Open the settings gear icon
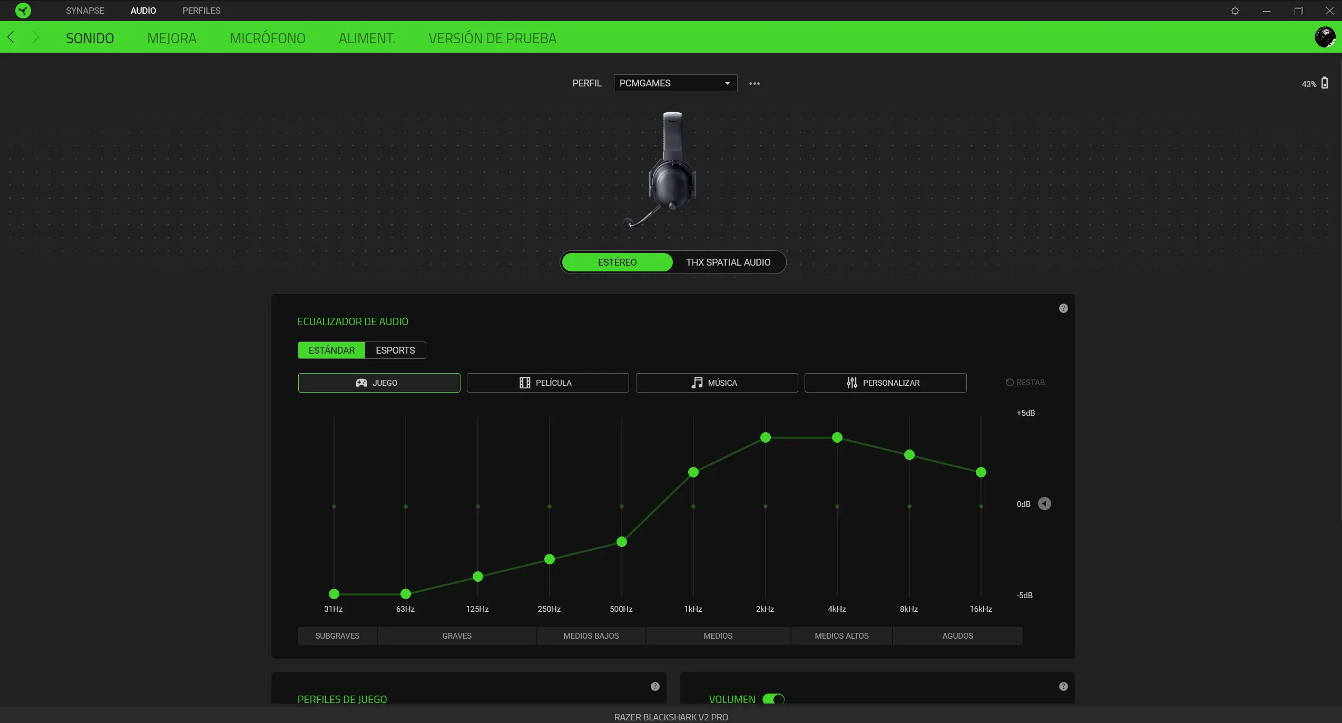 point(1235,11)
